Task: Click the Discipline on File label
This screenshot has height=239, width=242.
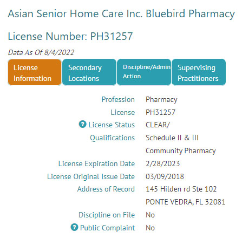Action: pyautogui.click(x=107, y=215)
